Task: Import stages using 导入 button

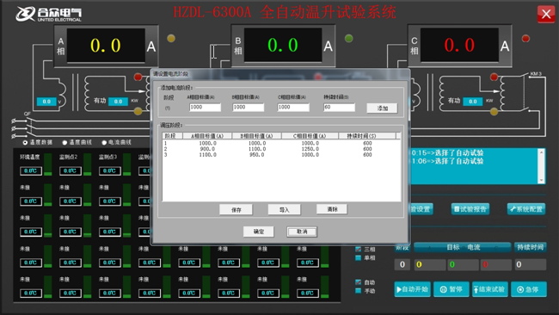Action: click(x=284, y=210)
